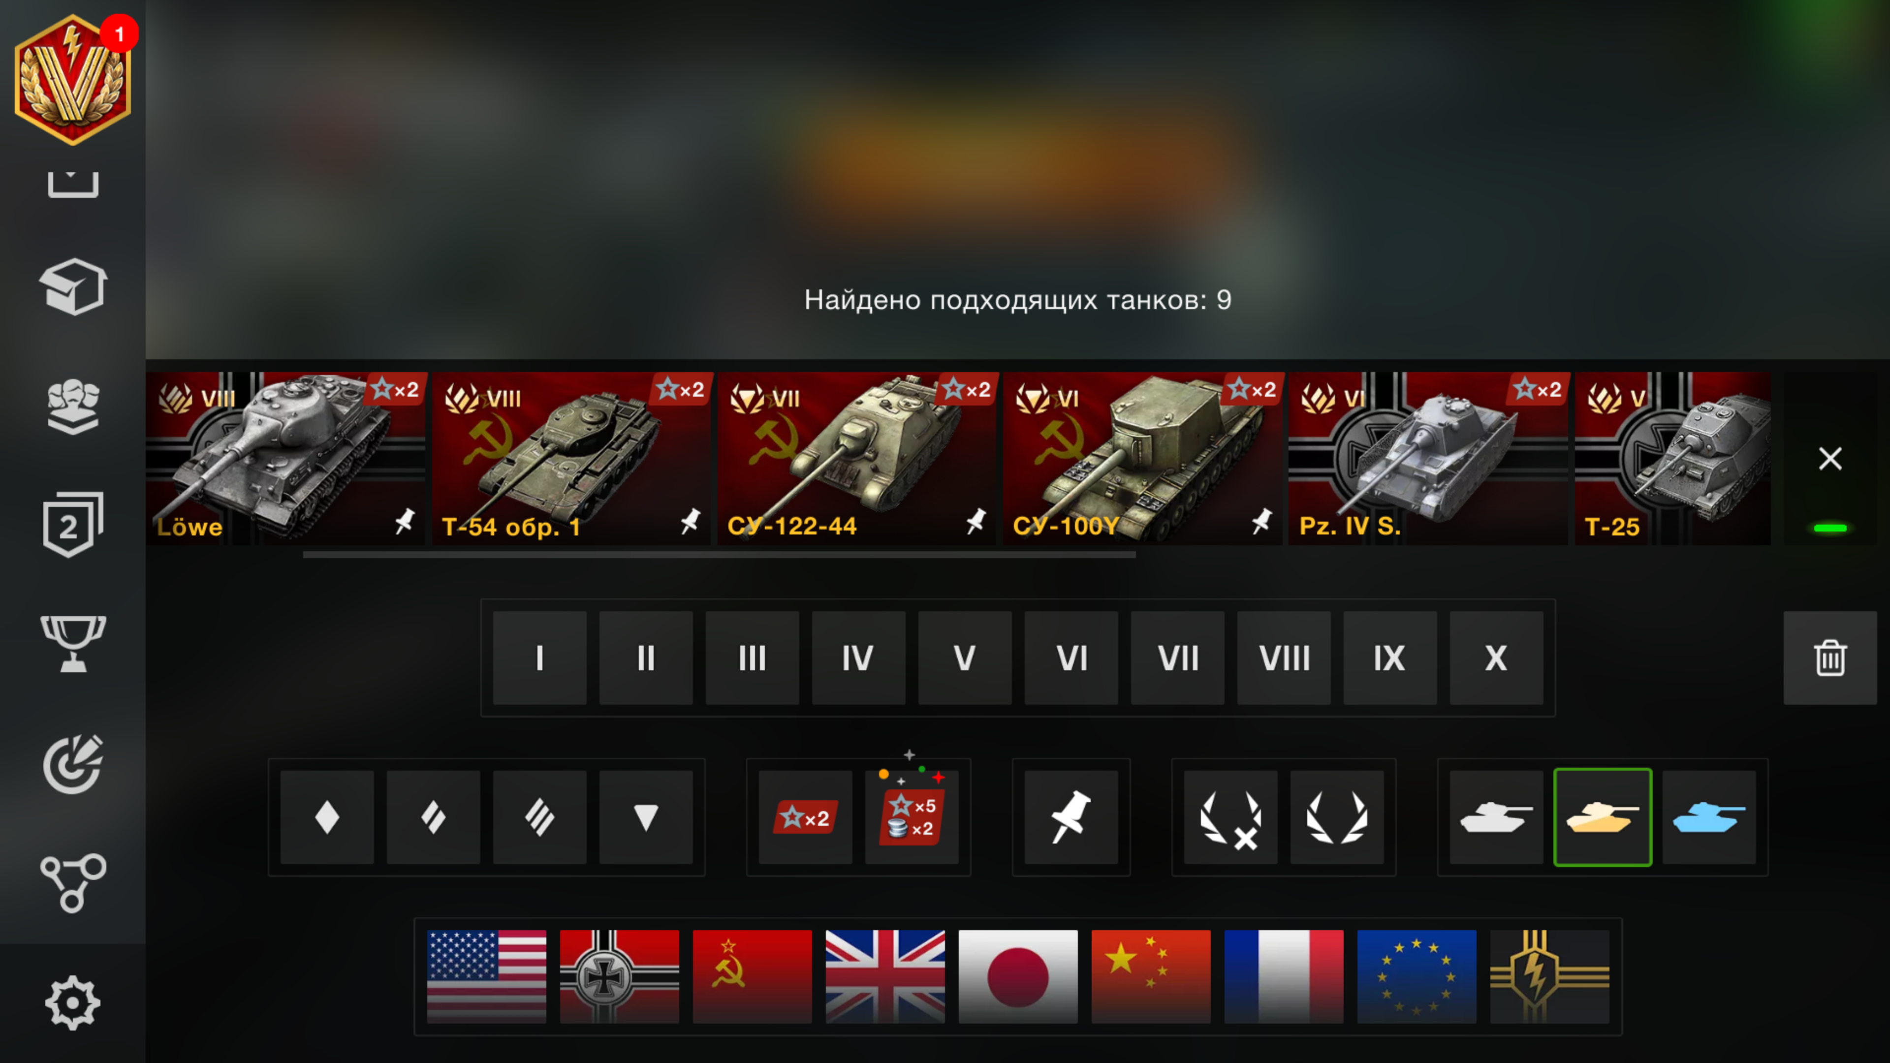The width and height of the screenshot is (1890, 1063).
Task: Open the tech tree branches icon
Action: [x=73, y=882]
